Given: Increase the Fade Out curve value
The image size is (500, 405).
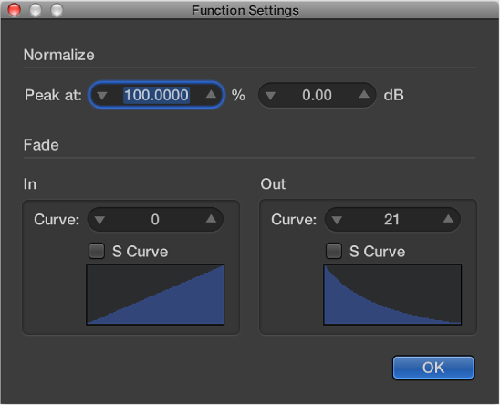Looking at the screenshot, I should pos(448,219).
